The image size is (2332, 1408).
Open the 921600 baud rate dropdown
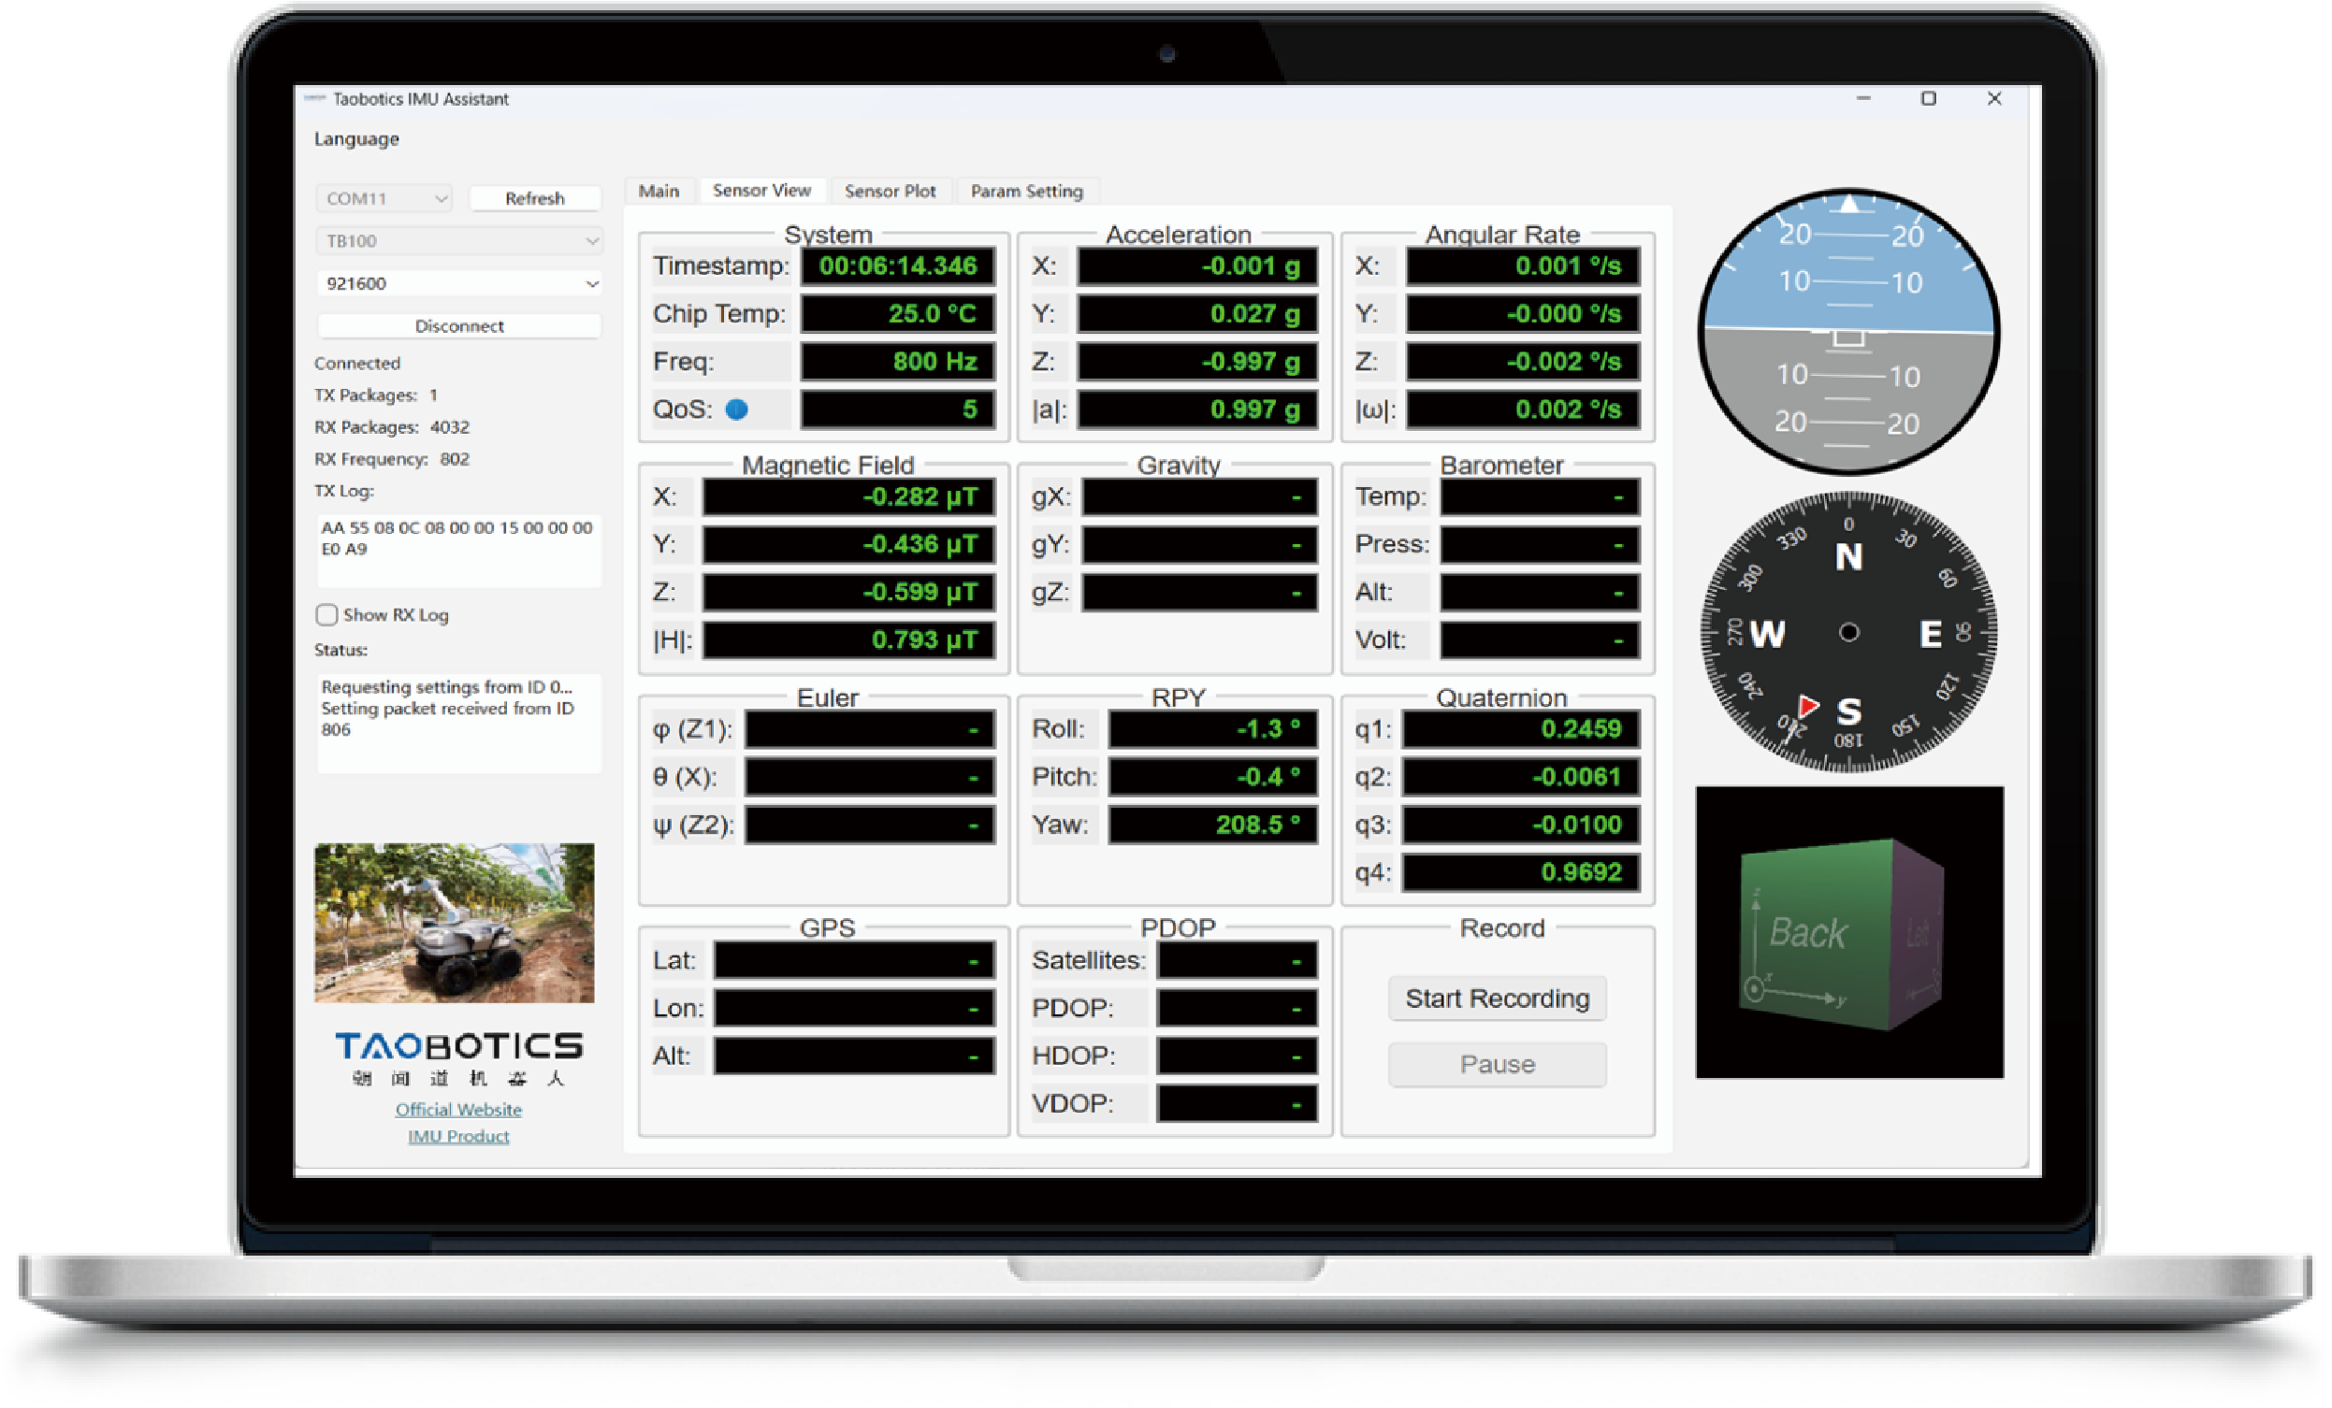[x=459, y=284]
